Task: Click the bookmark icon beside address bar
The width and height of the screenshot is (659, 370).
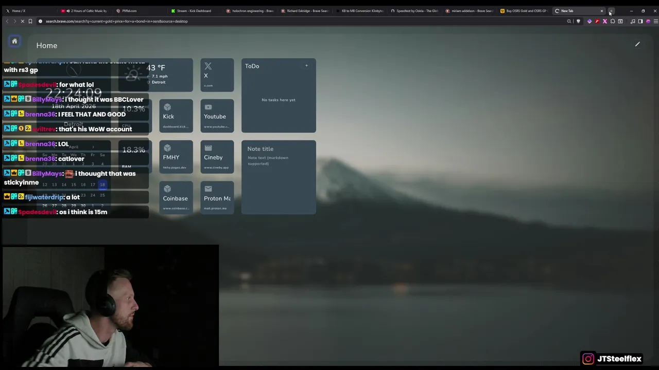Action: coord(30,21)
